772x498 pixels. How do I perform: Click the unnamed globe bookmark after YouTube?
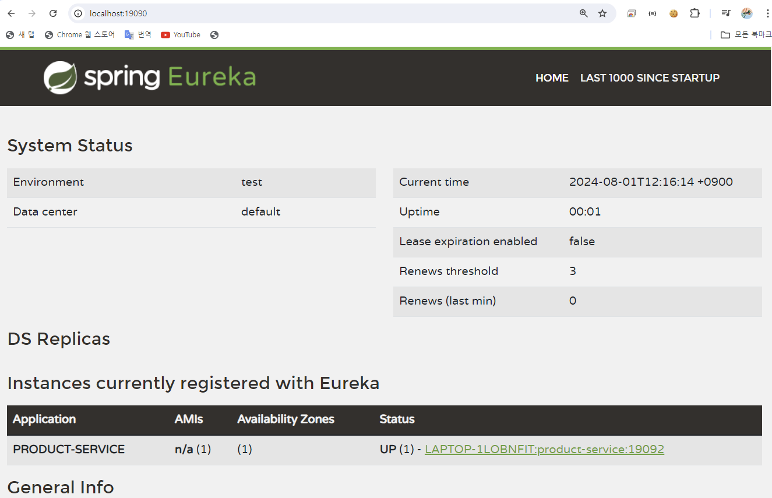point(214,35)
